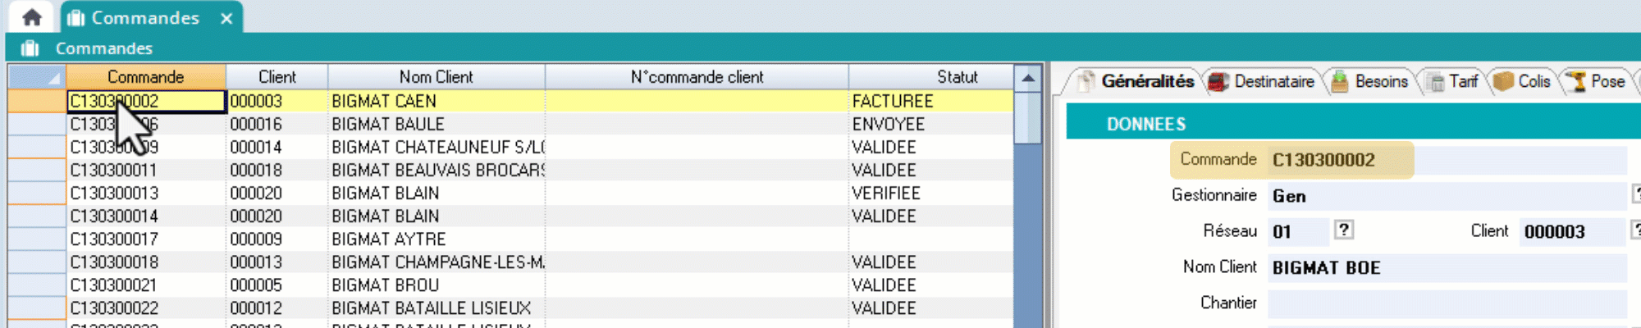Click the Gestionnaire field containing Gen
The image size is (1641, 328).
1446,196
